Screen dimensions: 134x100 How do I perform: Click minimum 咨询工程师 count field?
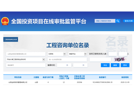pos(113,54)
